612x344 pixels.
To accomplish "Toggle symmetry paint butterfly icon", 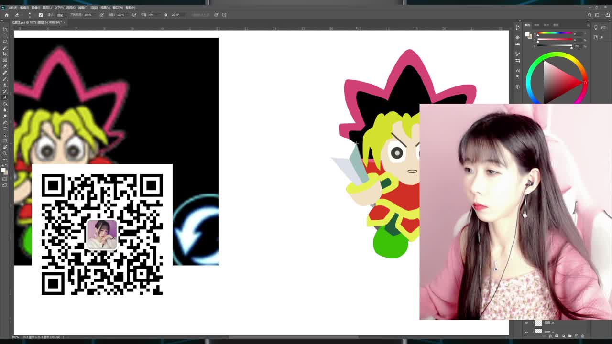I will (223, 15).
